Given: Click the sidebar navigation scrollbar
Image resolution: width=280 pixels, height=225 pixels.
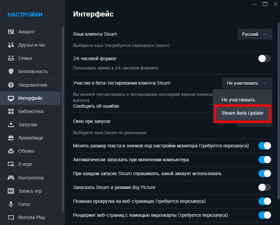Looking at the screenshot, I should (x=63, y=120).
